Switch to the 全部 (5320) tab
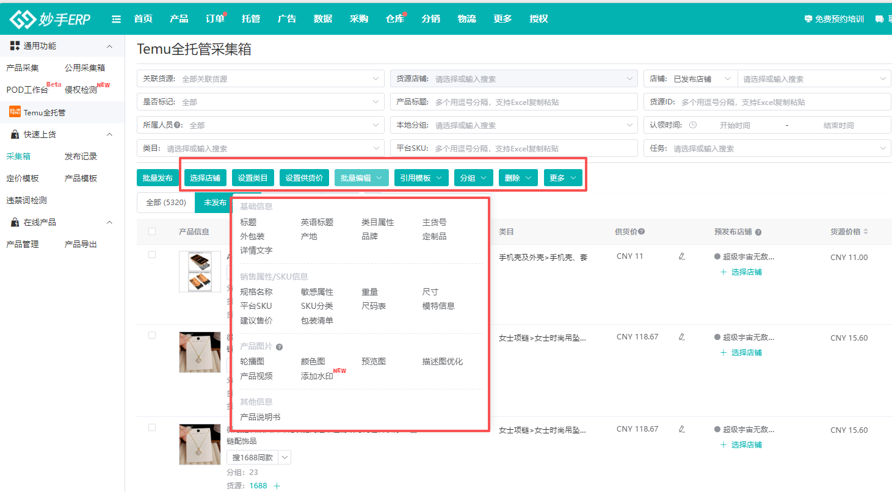 point(165,202)
